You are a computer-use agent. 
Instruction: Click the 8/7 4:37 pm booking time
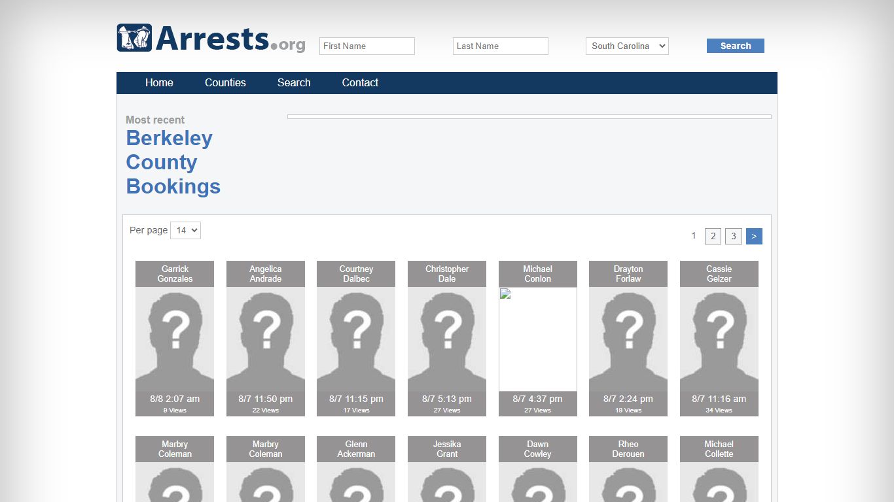point(538,399)
